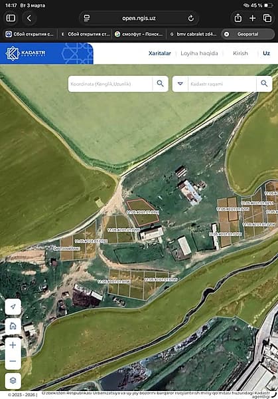This screenshot has width=278, height=399.
Task: Open the Share sheet icon
Action: point(238,18)
